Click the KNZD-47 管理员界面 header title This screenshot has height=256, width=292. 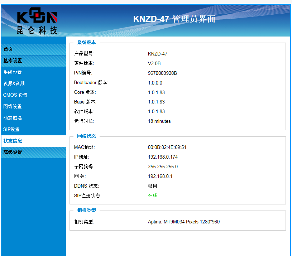coord(174,19)
